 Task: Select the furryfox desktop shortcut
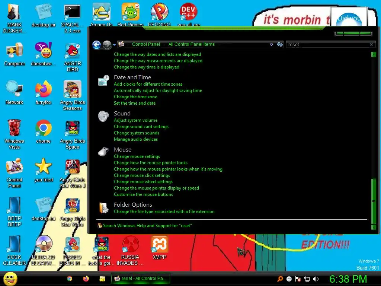(x=43, y=93)
